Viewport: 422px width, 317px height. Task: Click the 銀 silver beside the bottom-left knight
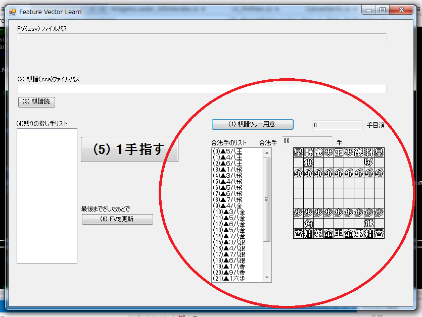tap(318, 233)
